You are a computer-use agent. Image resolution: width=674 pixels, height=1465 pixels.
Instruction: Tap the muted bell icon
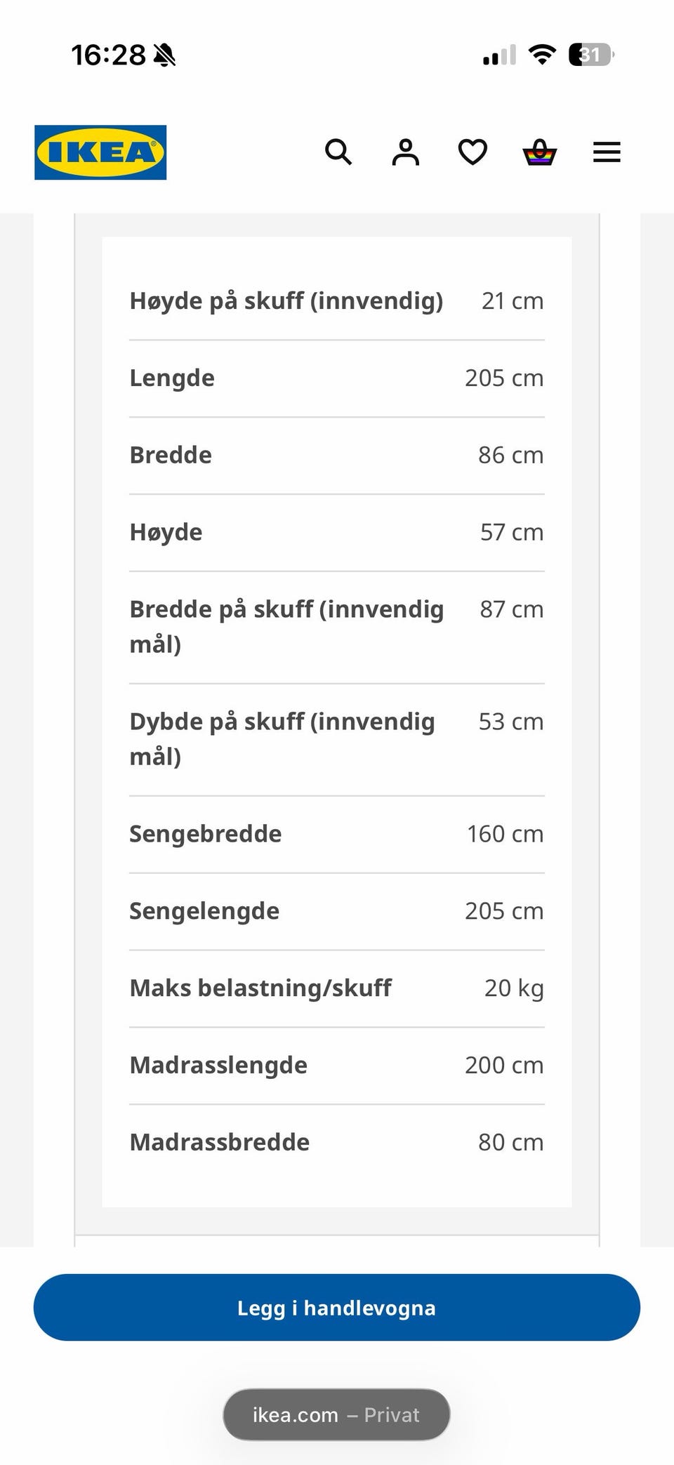point(164,55)
